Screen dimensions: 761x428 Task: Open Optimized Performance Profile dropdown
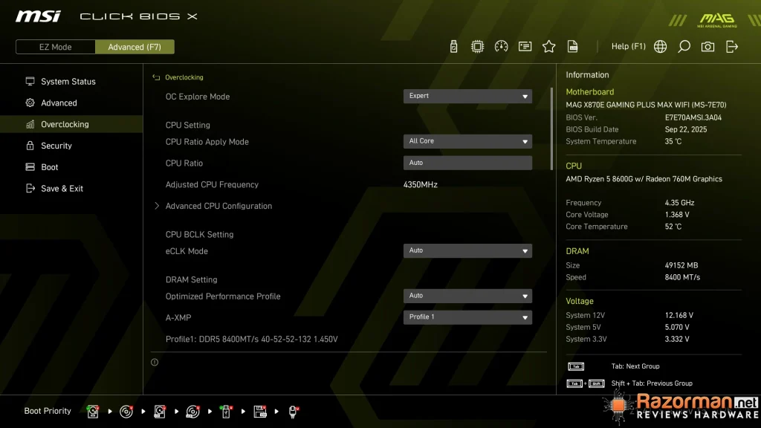tap(467, 296)
